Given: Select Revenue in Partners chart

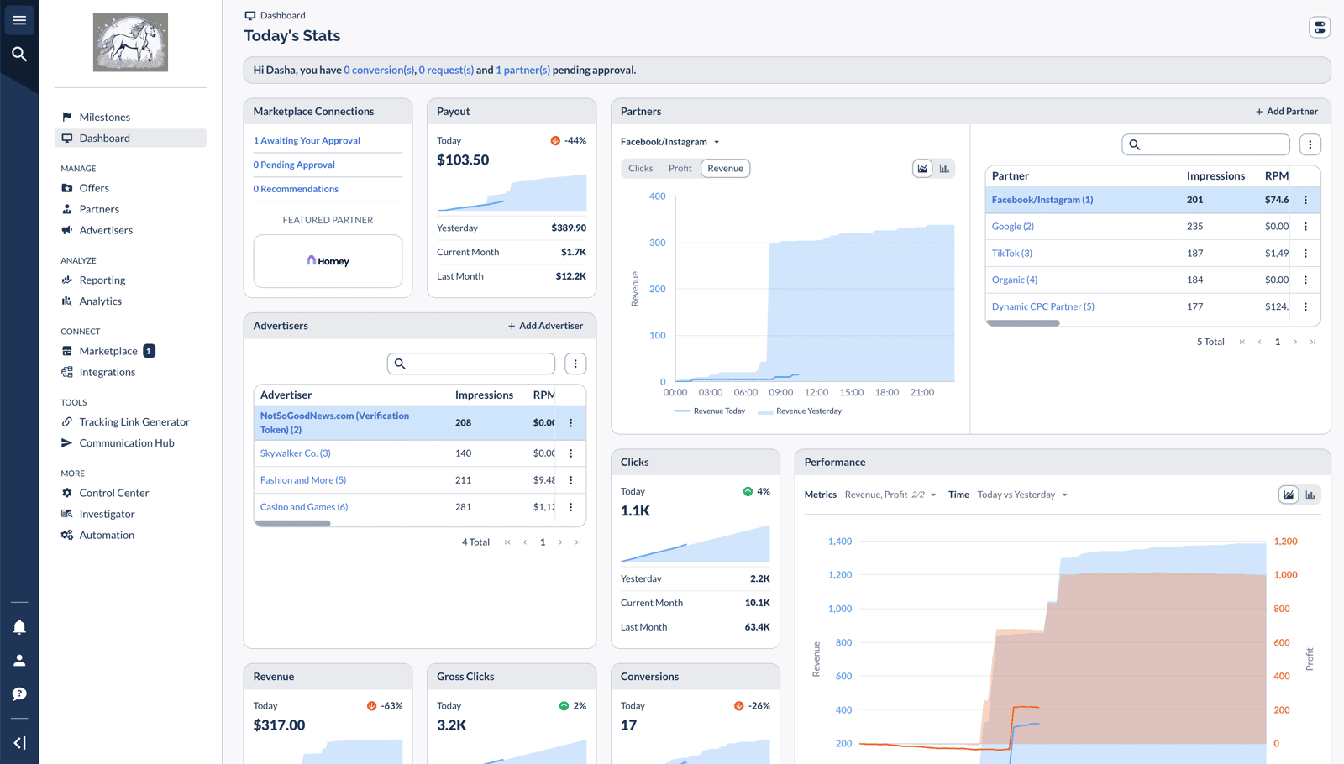Looking at the screenshot, I should [725, 168].
